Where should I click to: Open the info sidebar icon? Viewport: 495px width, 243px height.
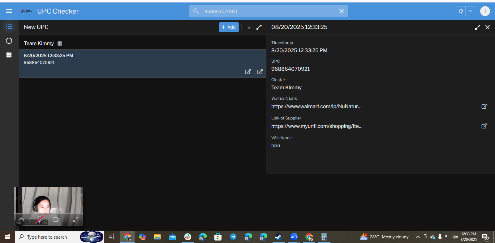pos(9,41)
